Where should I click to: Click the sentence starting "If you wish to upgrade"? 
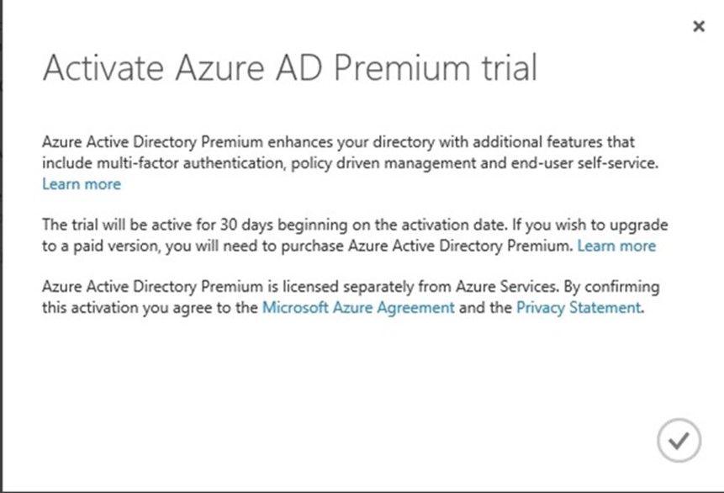click(355, 236)
